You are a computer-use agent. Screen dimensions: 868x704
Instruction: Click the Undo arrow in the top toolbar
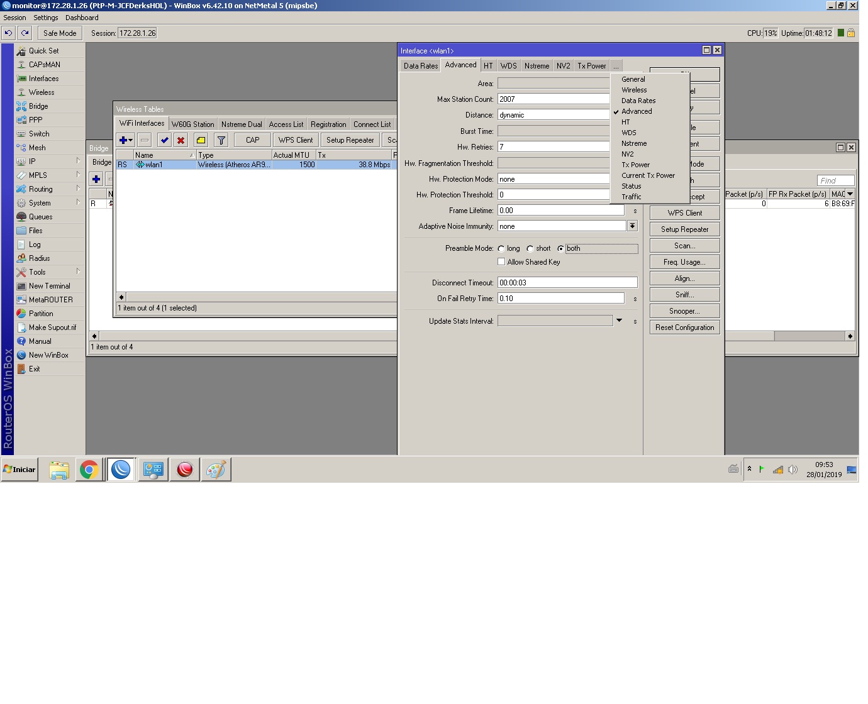[8, 33]
